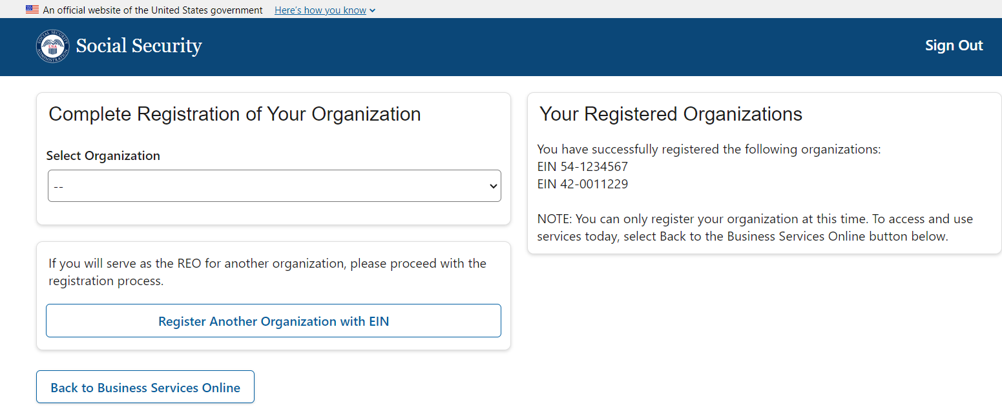1002x418 pixels.
Task: Click the Complete Registration of Your Organization heading
Action: 235,114
